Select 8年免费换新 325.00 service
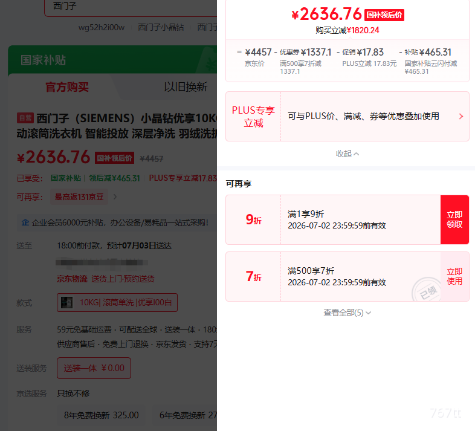Viewport: 475px width, 431px height. tap(101, 415)
